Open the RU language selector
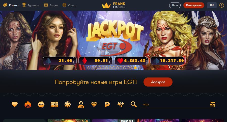 [x=212, y=5]
